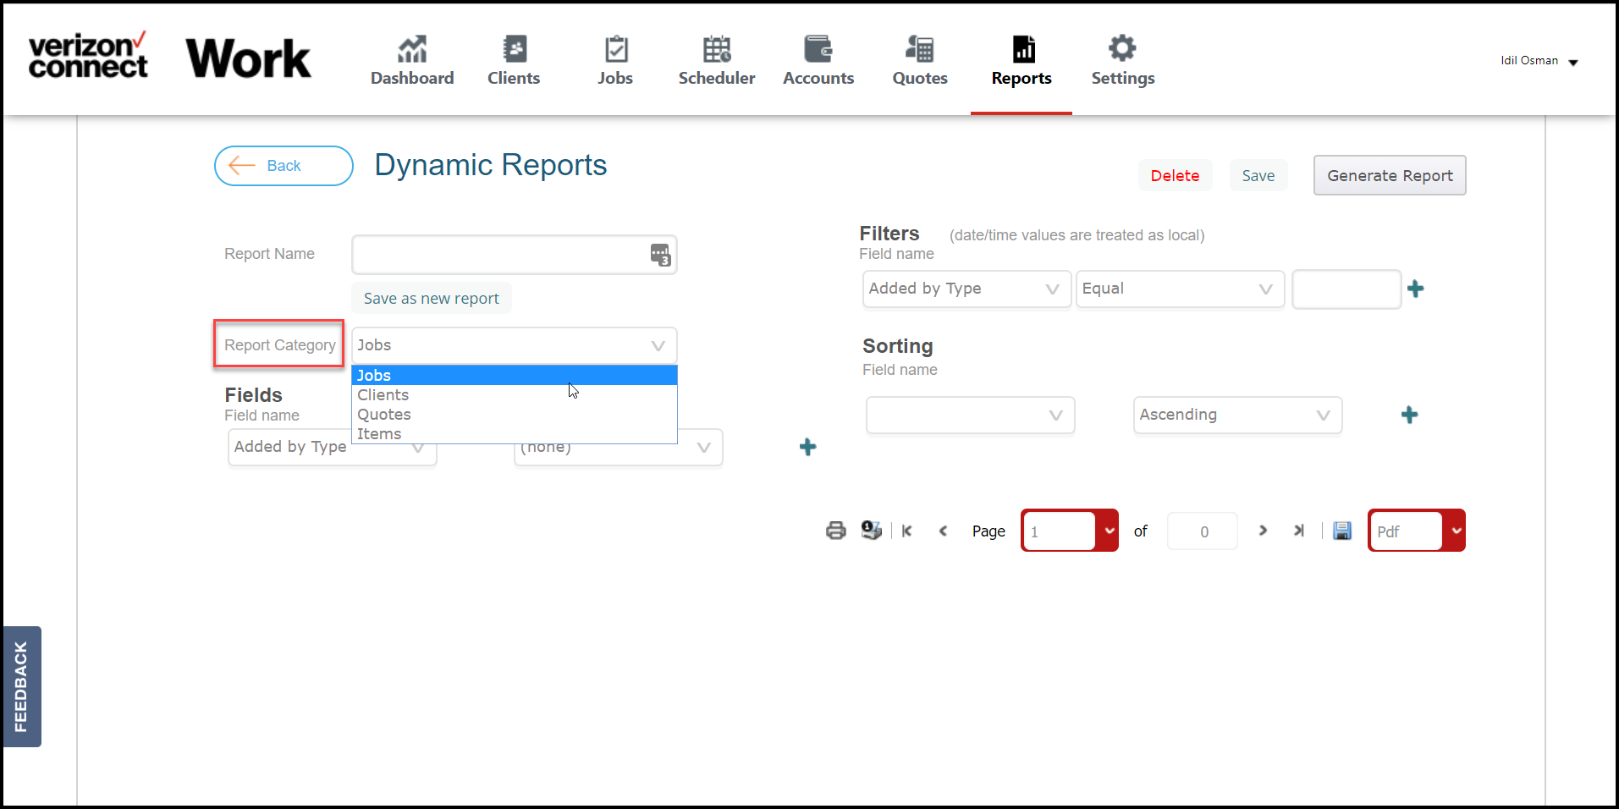The image size is (1619, 809).
Task: Add a sort with the Sorting plus icon
Action: pyautogui.click(x=1409, y=415)
